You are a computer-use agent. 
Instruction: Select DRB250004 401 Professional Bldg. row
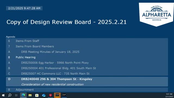coord(87,68)
